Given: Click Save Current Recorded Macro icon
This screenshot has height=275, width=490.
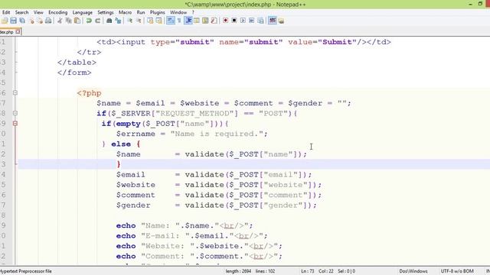Looking at the screenshot, I should coord(260,21).
